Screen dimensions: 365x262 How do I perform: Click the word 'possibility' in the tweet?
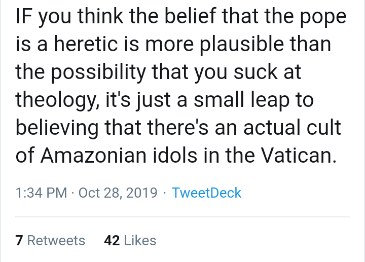point(98,72)
